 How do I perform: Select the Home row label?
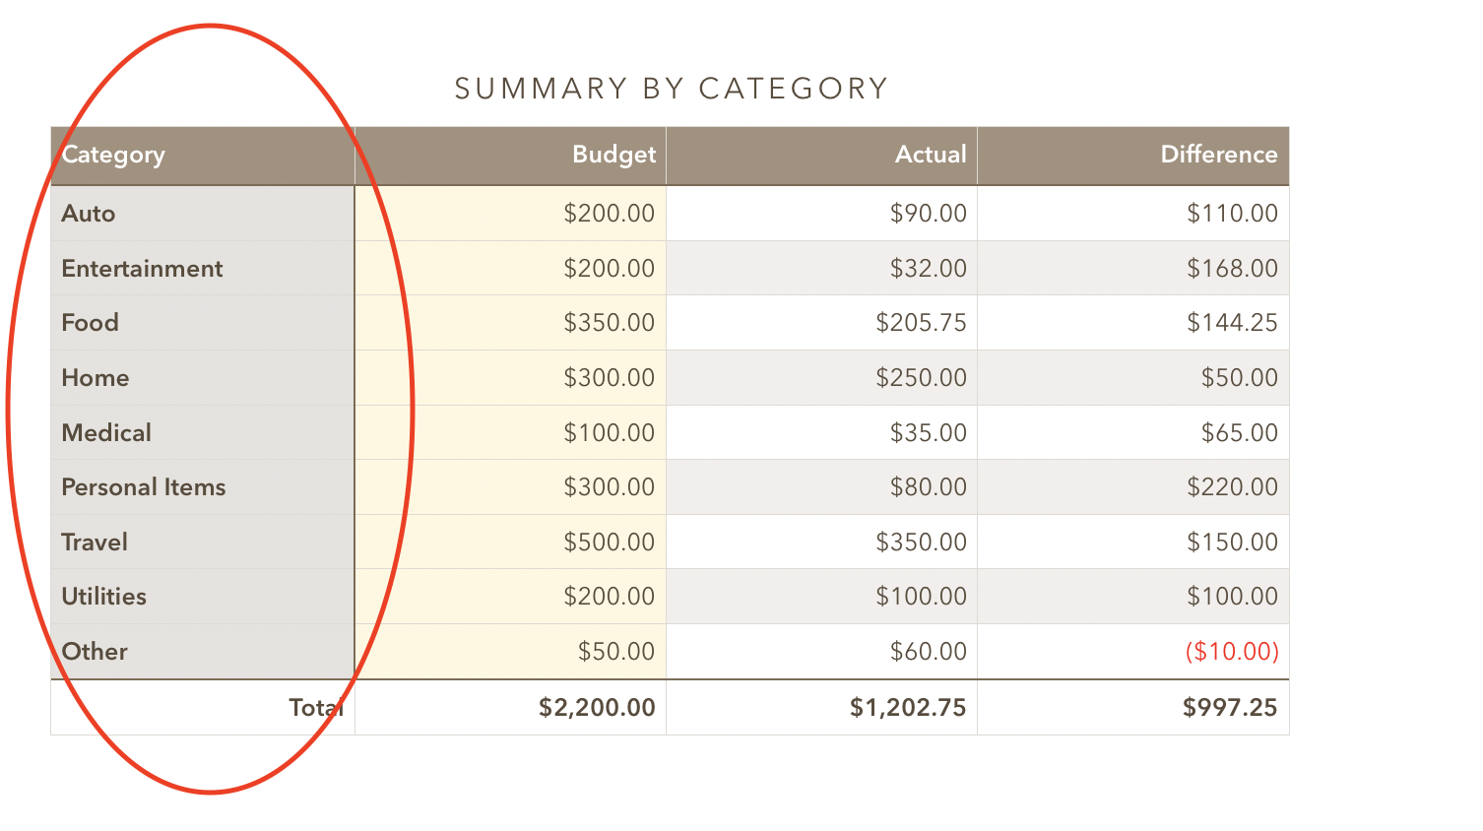(96, 378)
